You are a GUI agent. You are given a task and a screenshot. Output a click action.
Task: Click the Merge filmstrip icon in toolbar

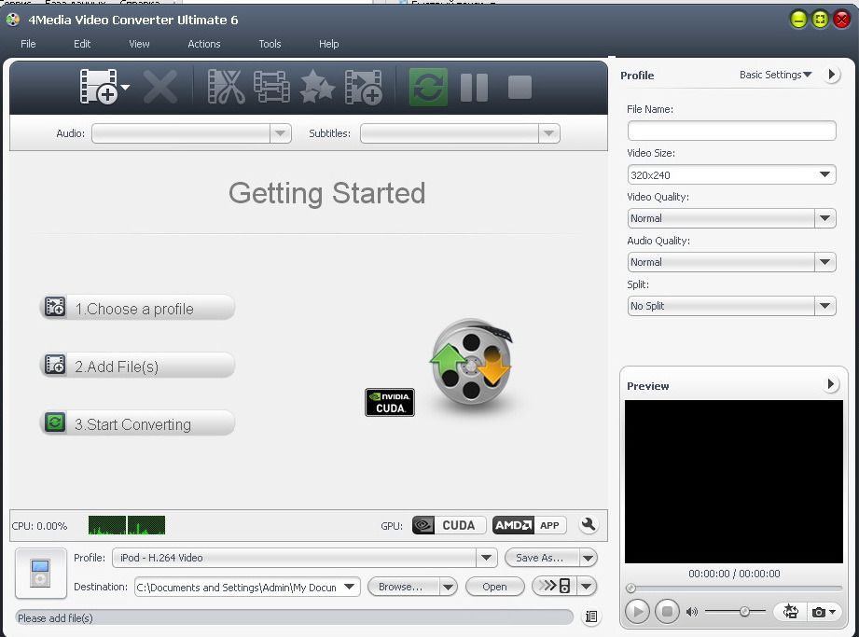[x=271, y=87]
